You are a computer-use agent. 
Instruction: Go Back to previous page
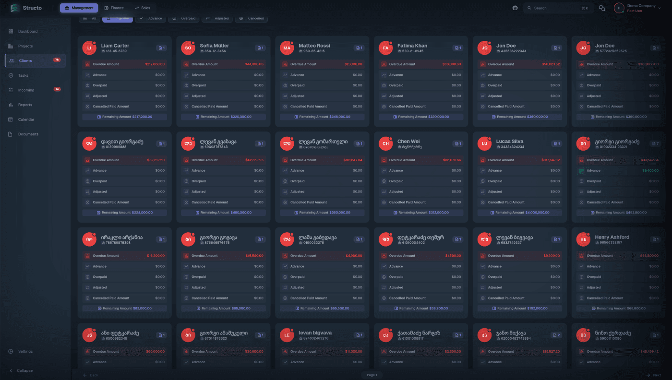pyautogui.click(x=90, y=375)
